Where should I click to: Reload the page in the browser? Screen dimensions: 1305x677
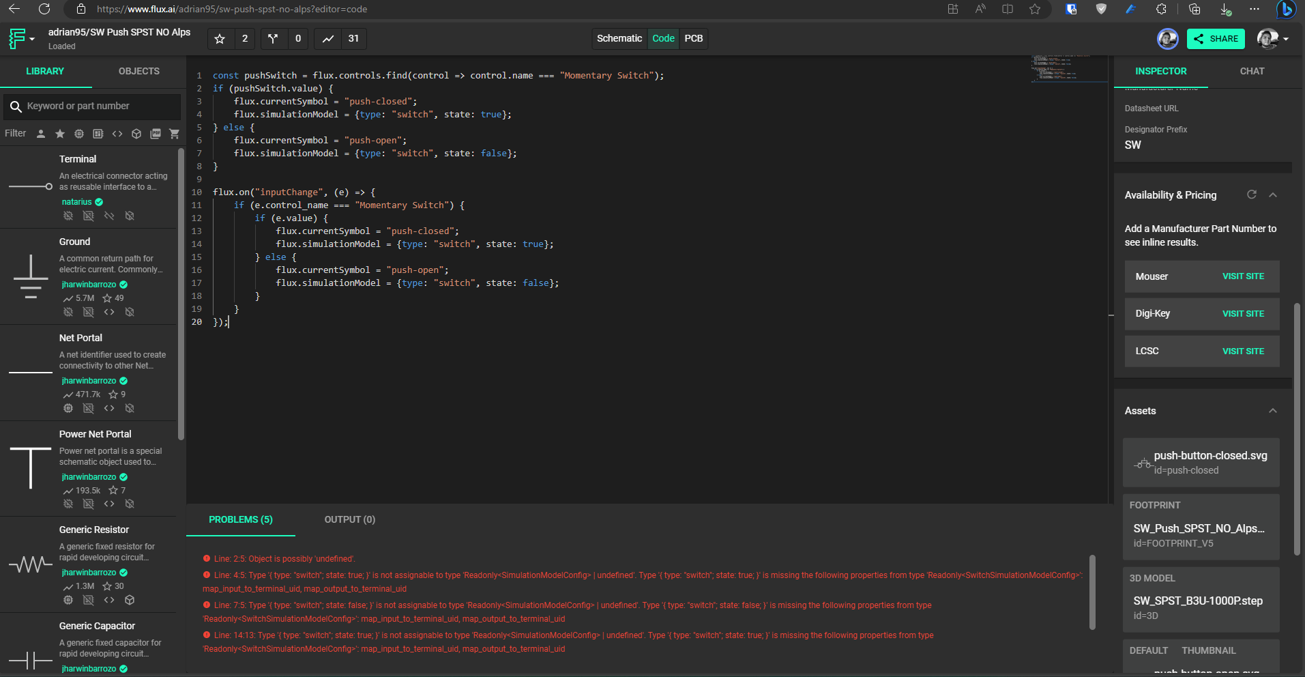[44, 9]
